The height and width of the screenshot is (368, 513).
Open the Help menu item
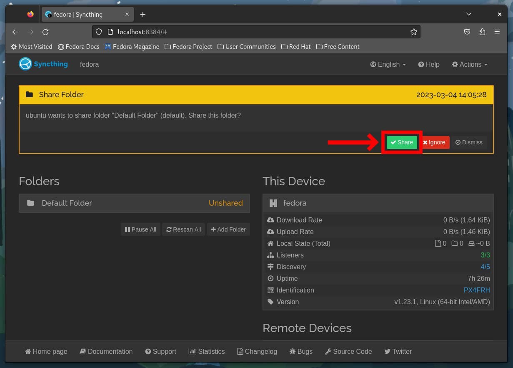pyautogui.click(x=429, y=64)
